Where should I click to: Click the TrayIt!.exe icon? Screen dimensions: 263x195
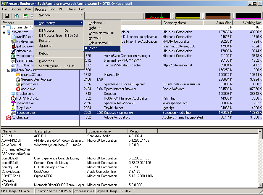(13, 108)
